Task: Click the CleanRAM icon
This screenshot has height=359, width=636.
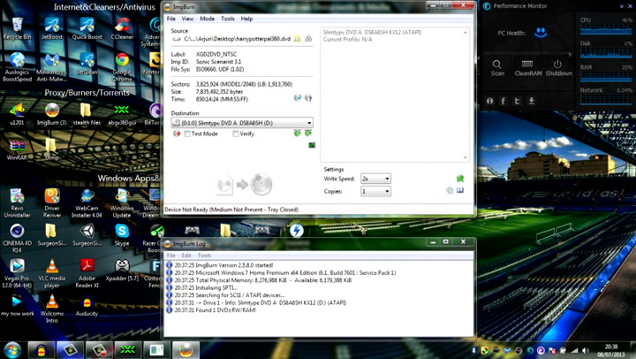Action: [527, 66]
